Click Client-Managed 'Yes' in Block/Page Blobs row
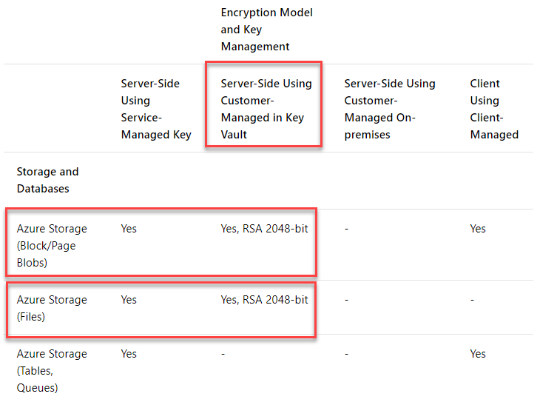537x402 pixels. (x=478, y=229)
